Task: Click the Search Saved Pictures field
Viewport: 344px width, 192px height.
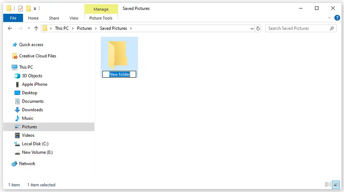Action: 301,28
